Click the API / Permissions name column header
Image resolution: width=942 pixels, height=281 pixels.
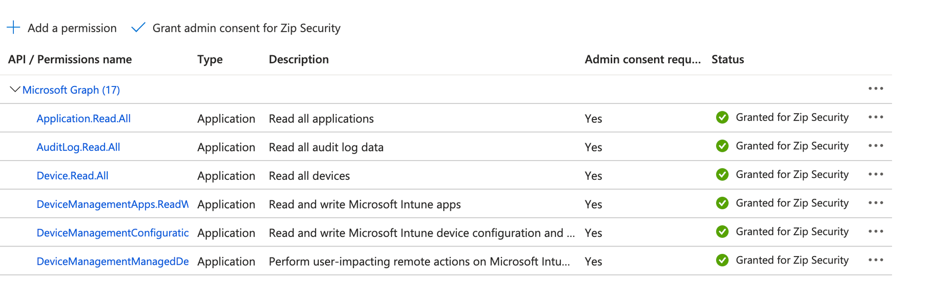pos(70,59)
